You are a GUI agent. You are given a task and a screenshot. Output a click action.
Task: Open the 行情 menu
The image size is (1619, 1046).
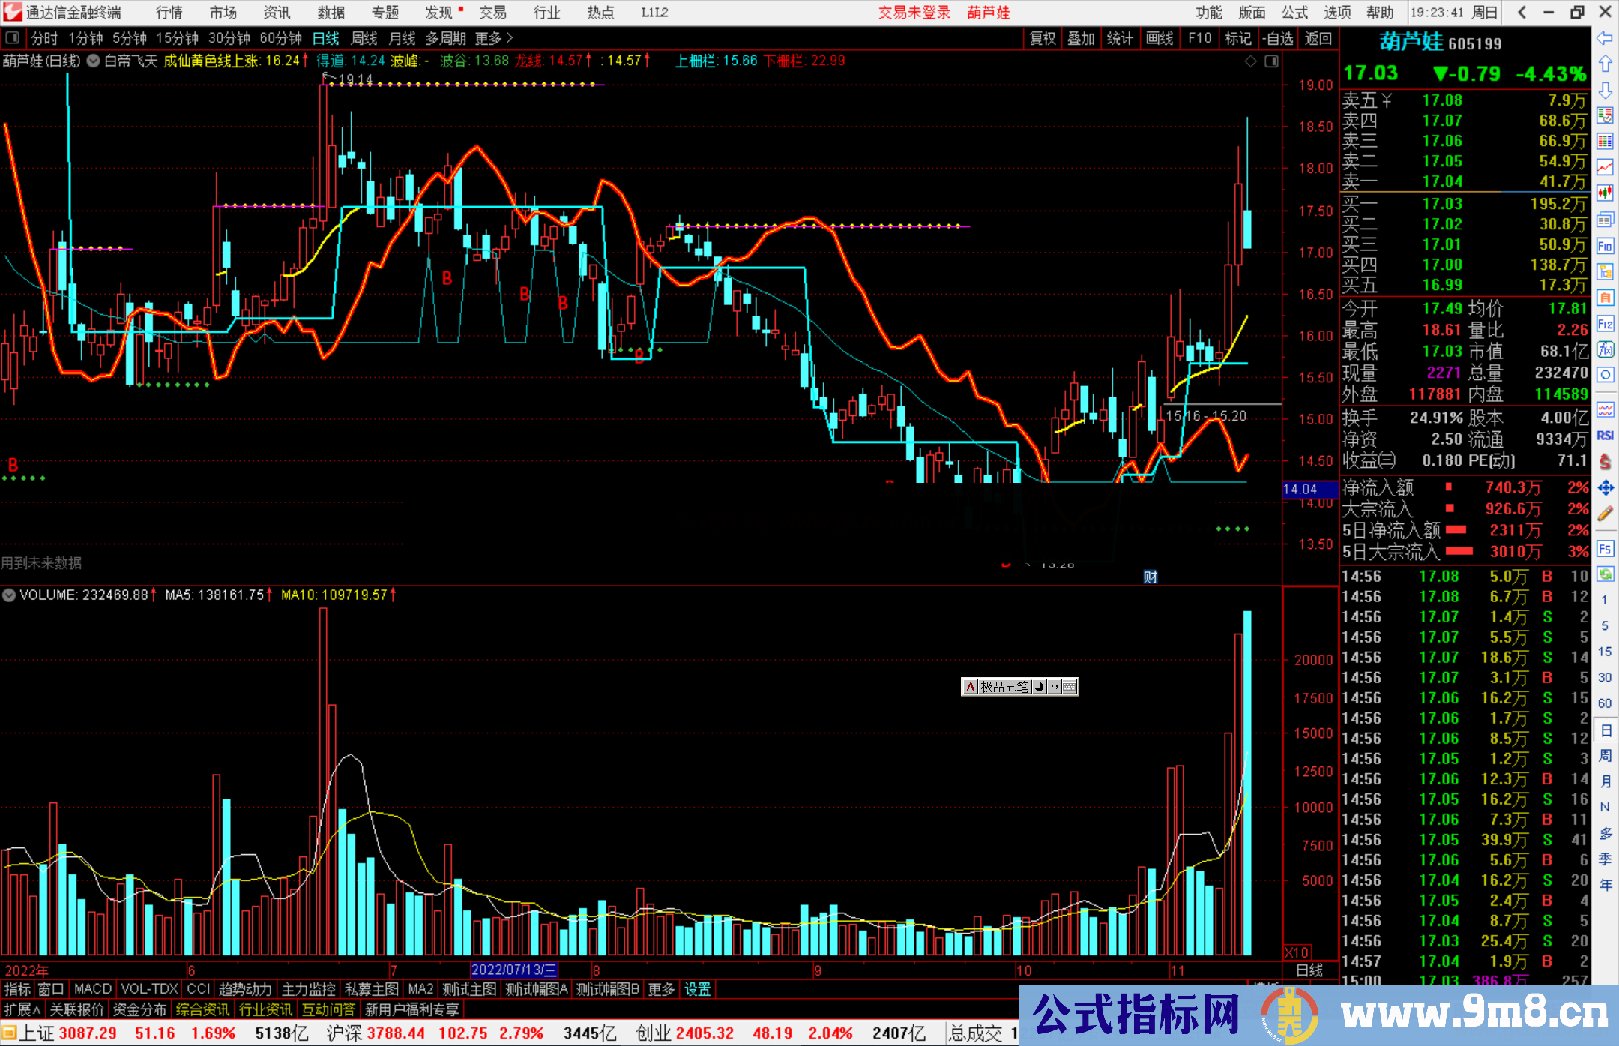169,13
